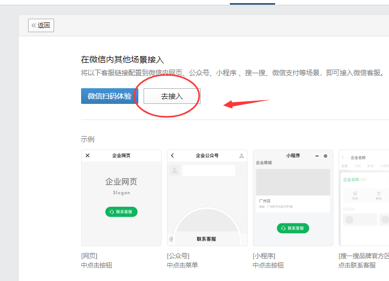Click the 返回 back button
The image size is (389, 281).
(x=41, y=25)
